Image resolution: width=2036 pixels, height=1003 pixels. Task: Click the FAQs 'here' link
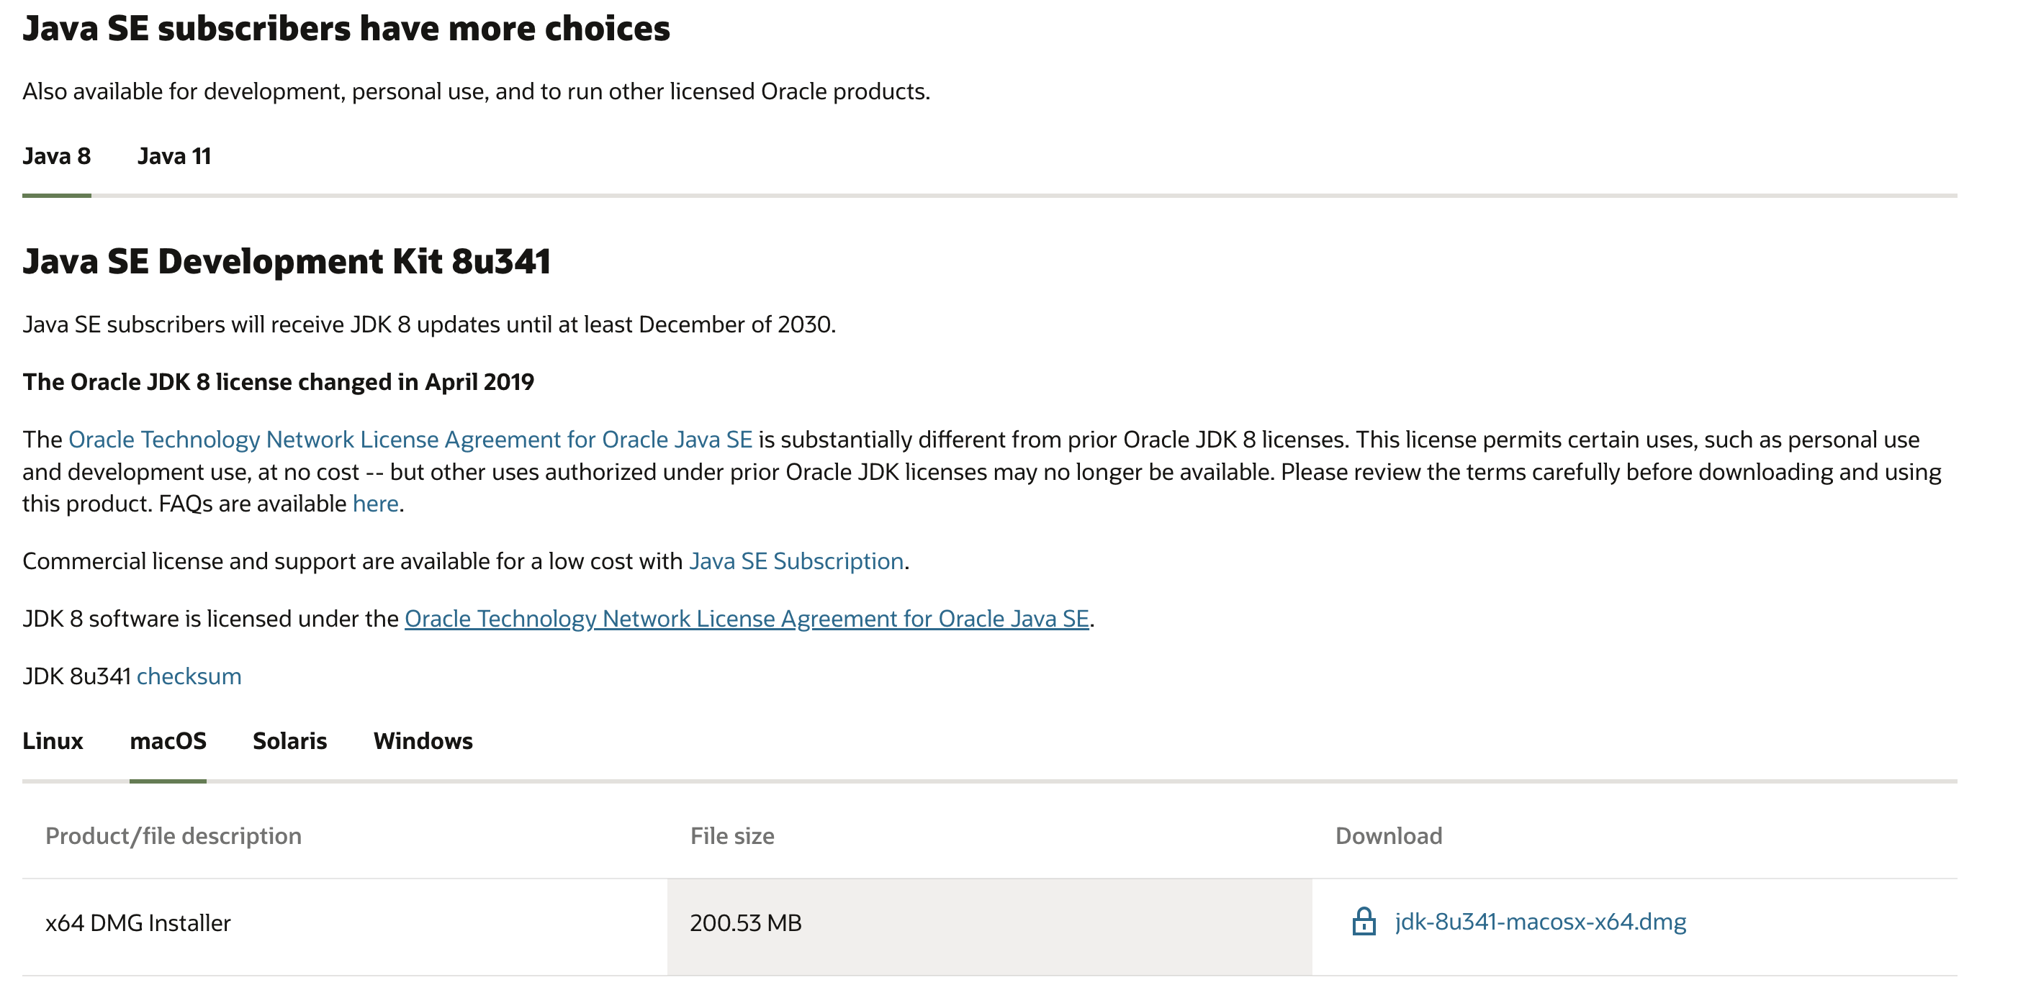(x=375, y=503)
